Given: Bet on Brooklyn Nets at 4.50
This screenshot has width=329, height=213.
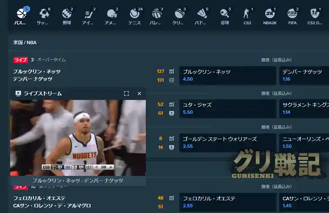Looking at the screenshot, I should [x=227, y=75].
